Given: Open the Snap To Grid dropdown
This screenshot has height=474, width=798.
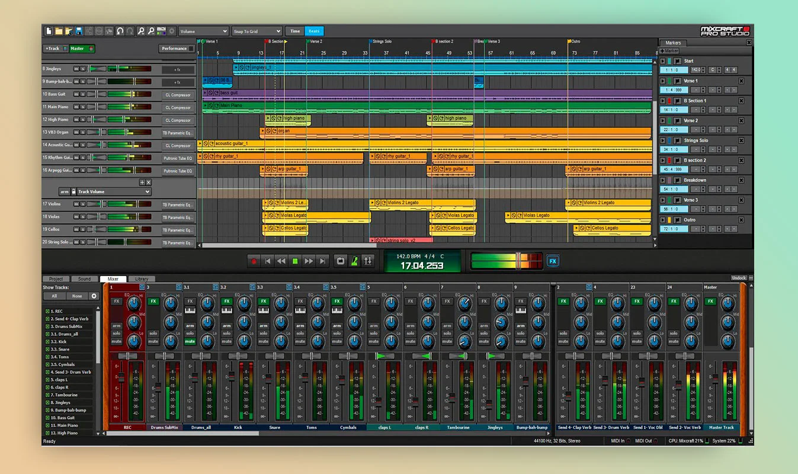Looking at the screenshot, I should point(256,31).
